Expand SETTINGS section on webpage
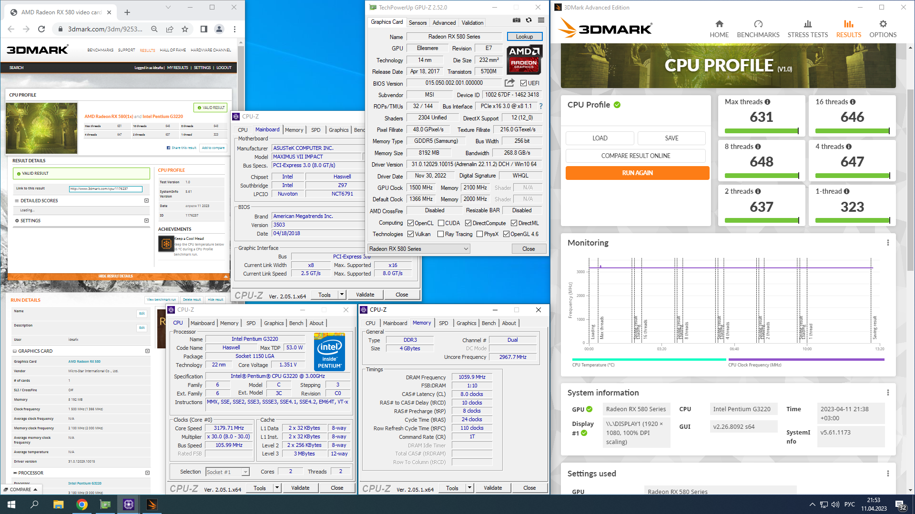This screenshot has width=915, height=514. click(x=146, y=221)
